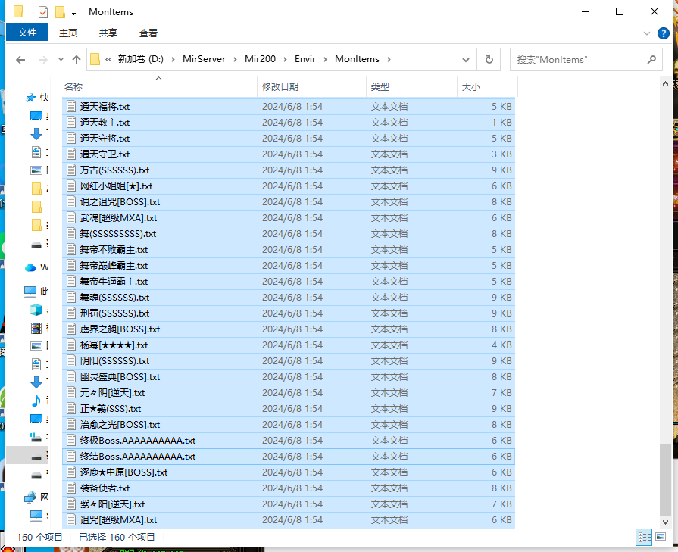Select file 紫々阳[逆天].txt
This screenshot has height=552, width=678.
coord(289,504)
